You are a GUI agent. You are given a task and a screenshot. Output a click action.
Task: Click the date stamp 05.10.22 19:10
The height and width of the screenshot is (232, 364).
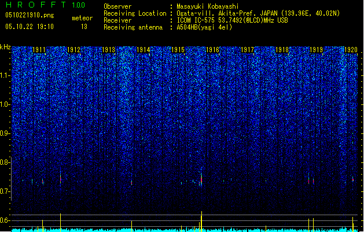30,27
